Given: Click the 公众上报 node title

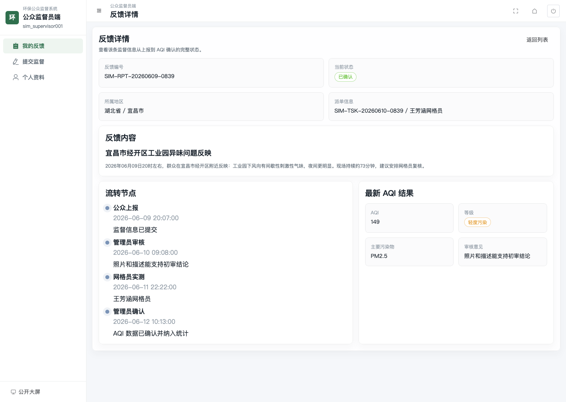Looking at the screenshot, I should coord(126,208).
